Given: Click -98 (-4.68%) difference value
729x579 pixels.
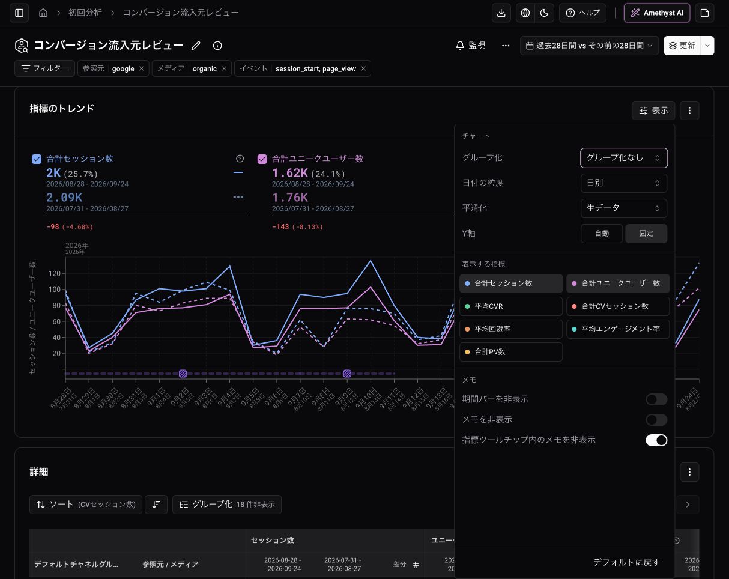Looking at the screenshot, I should (x=70, y=227).
